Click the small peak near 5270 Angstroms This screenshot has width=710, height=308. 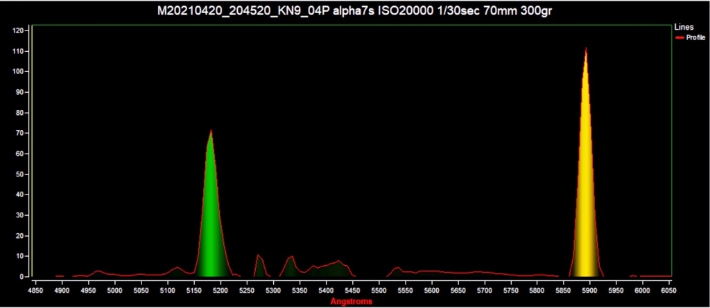[x=261, y=267]
